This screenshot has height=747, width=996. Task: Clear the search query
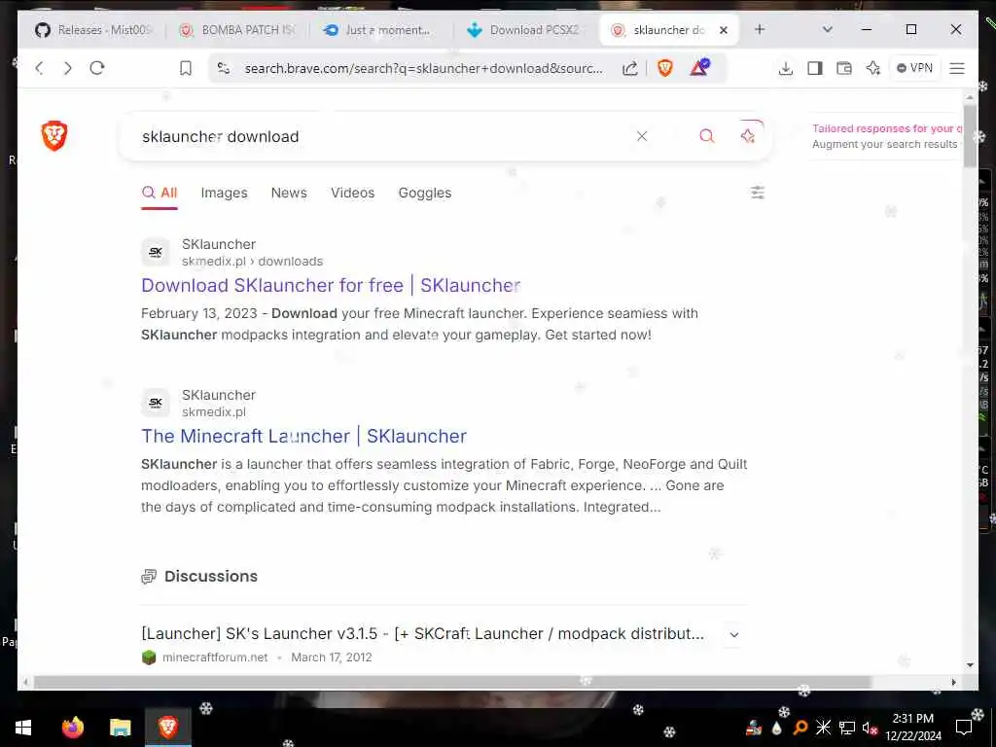point(642,136)
